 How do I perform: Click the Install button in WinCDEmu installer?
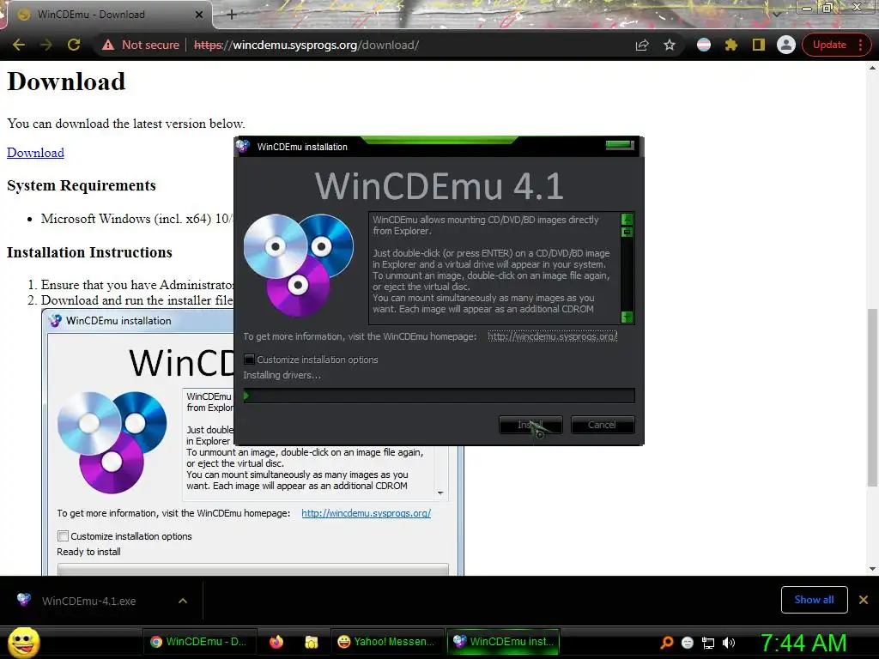(x=530, y=425)
